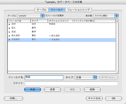The image size is (126, 104).
Task: Click the reorder handle beside 日付 field
Action: point(9,24)
